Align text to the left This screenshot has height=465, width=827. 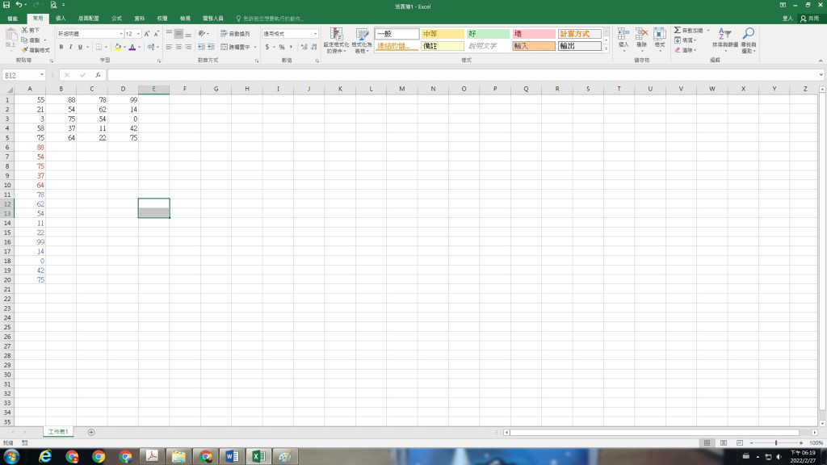170,47
